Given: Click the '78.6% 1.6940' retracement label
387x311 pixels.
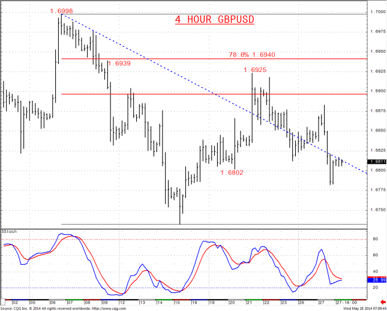Looking at the screenshot, I should (x=252, y=55).
